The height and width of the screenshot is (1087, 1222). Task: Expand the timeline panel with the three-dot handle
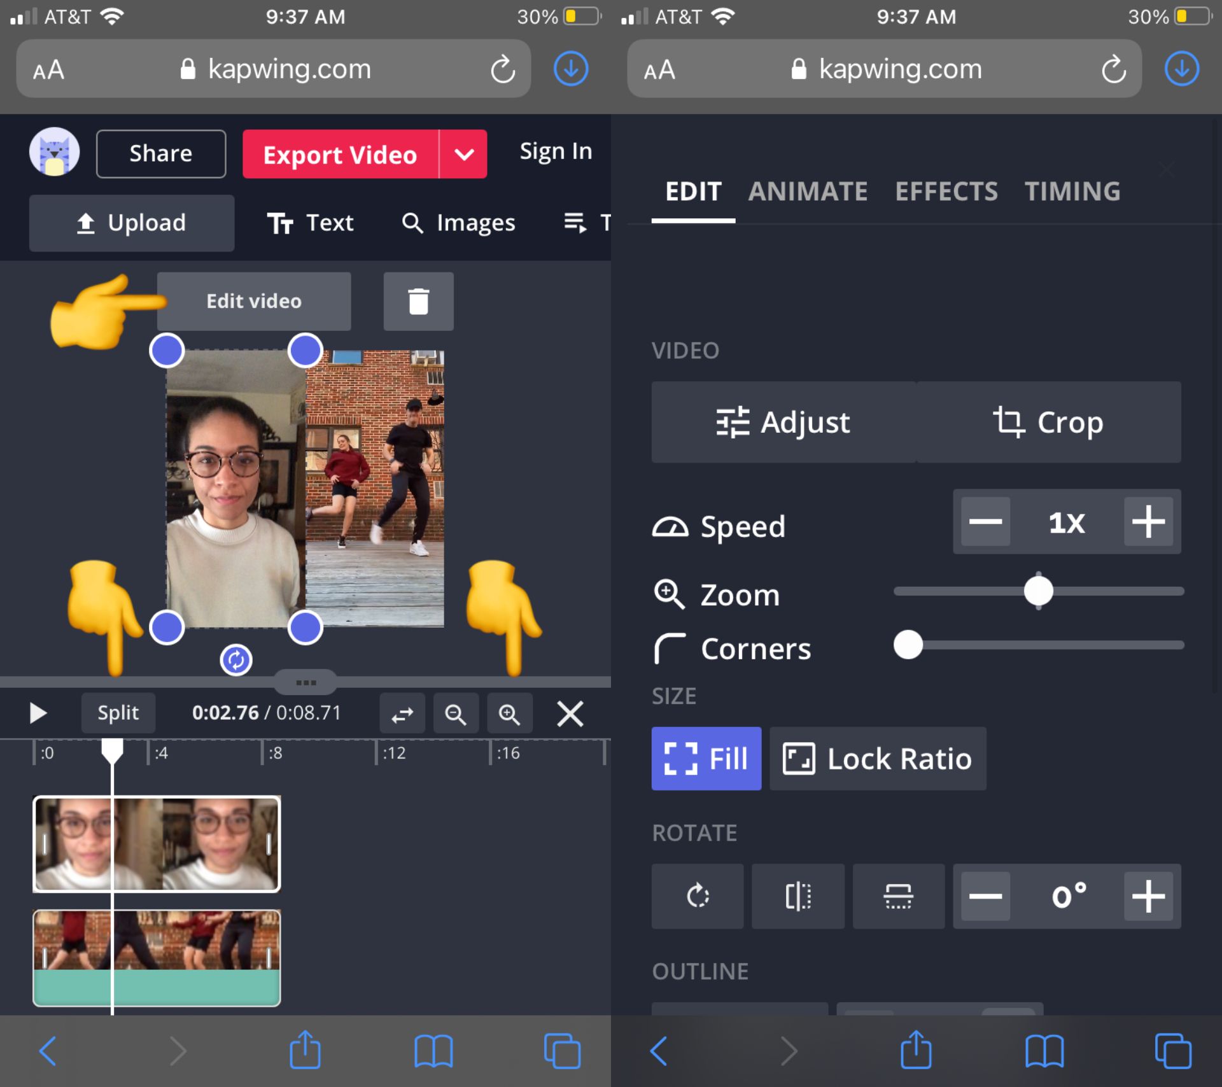point(305,683)
